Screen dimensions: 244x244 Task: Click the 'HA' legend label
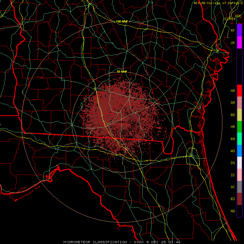coord(233,91)
